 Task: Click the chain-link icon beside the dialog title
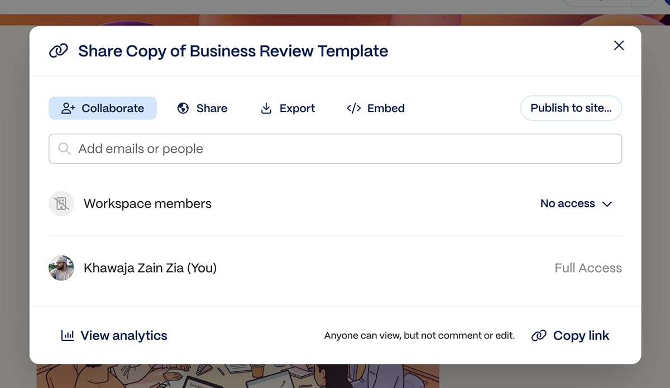point(59,51)
